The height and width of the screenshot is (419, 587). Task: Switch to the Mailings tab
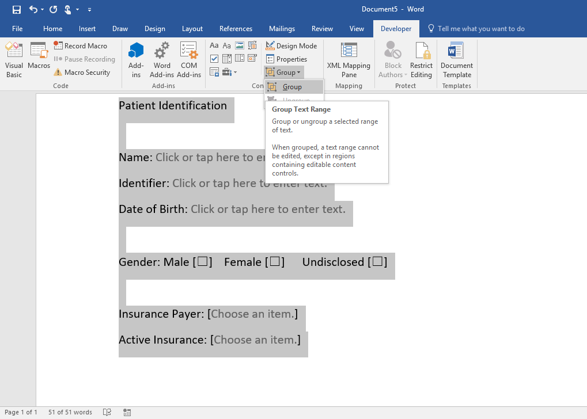point(282,29)
